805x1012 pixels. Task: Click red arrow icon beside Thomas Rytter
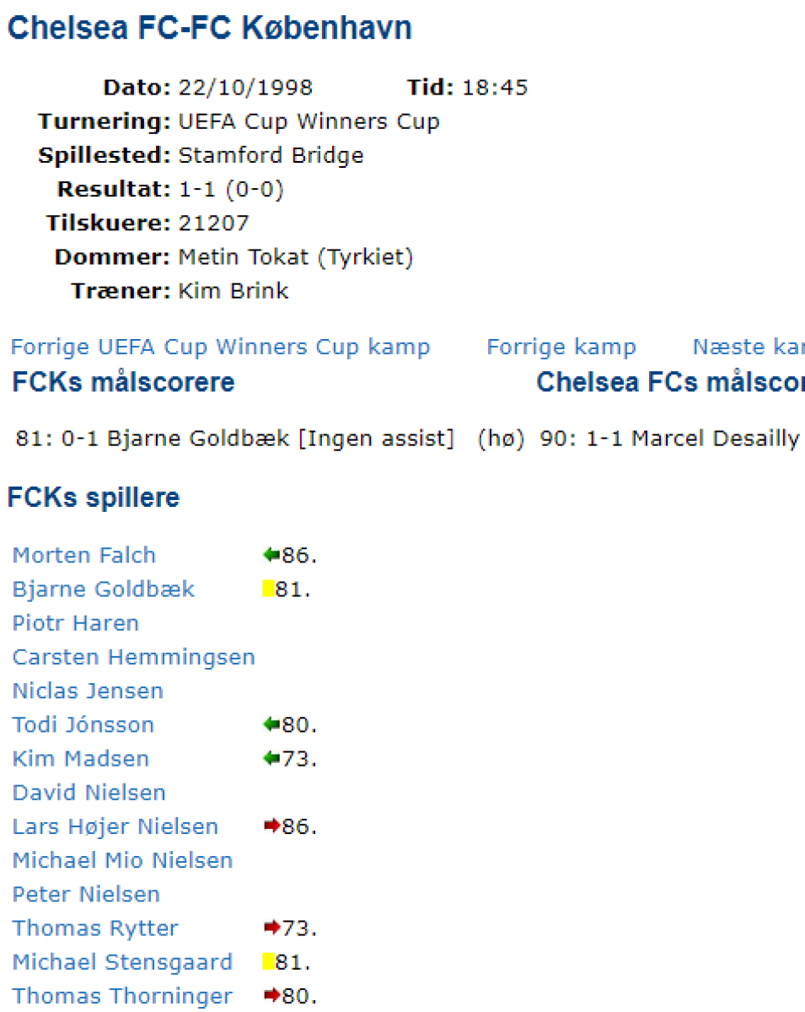point(271,928)
